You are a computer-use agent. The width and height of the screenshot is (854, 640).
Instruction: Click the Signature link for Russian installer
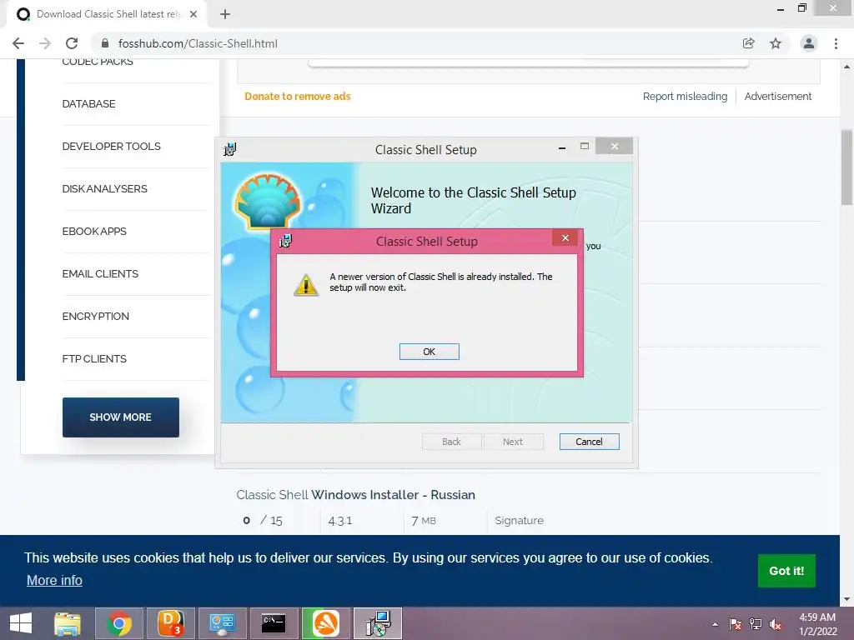coord(519,520)
